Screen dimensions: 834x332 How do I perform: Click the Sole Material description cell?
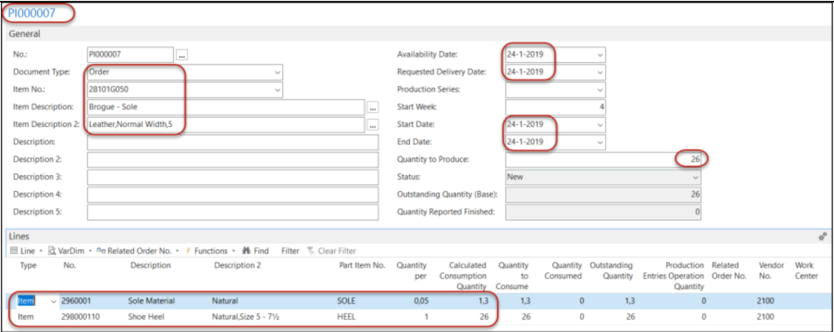click(151, 301)
